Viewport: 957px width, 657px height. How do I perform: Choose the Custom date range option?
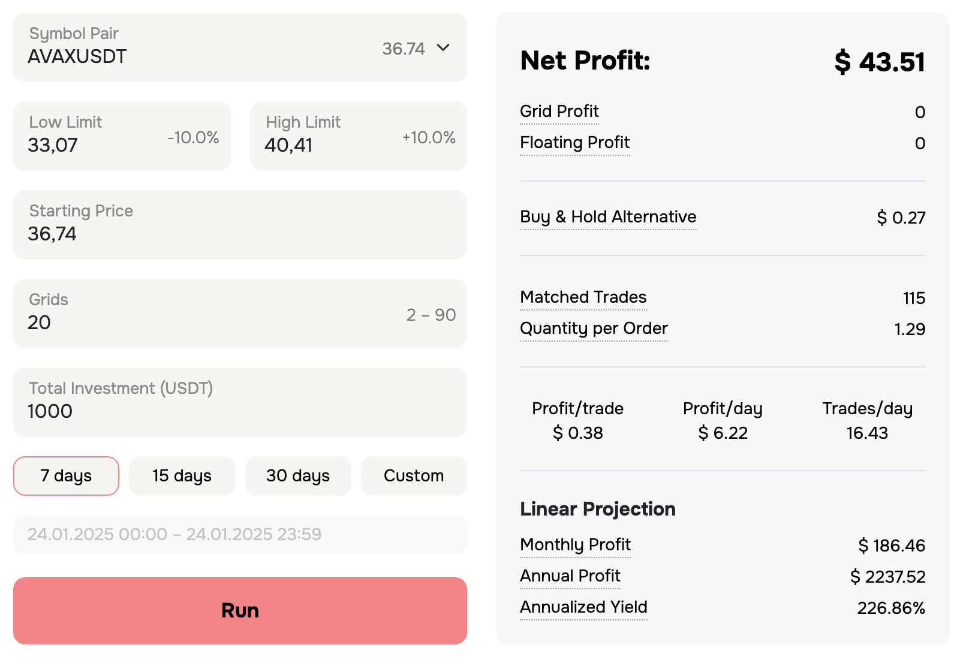(x=414, y=476)
